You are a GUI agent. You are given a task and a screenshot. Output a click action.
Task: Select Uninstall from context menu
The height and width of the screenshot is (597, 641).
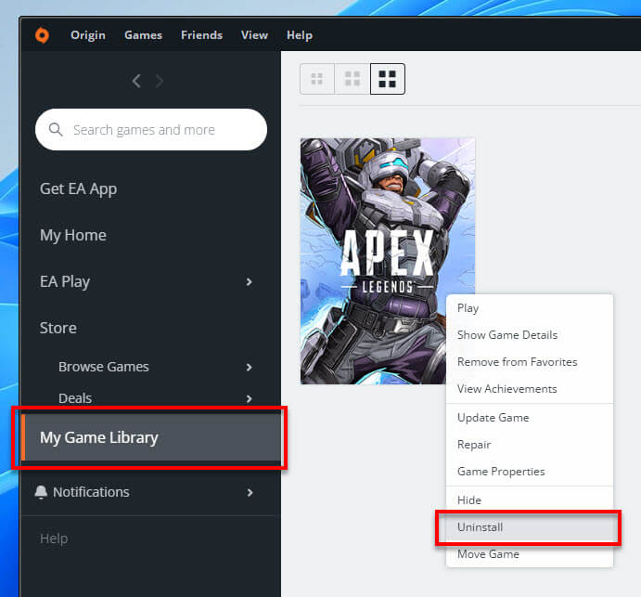click(530, 527)
